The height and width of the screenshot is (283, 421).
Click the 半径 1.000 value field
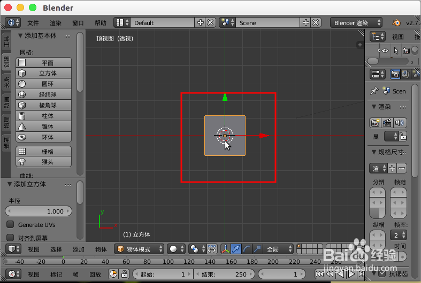[39, 211]
